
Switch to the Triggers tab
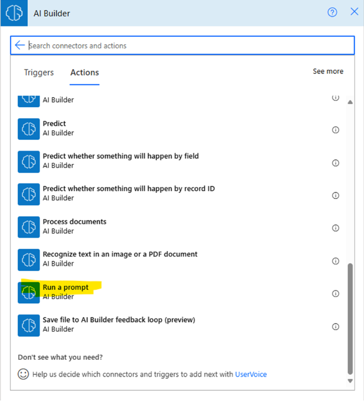pyautogui.click(x=39, y=72)
